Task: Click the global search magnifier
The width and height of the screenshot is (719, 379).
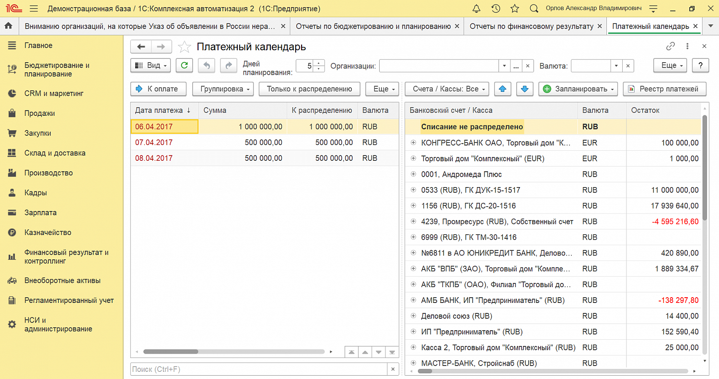Action: point(534,9)
